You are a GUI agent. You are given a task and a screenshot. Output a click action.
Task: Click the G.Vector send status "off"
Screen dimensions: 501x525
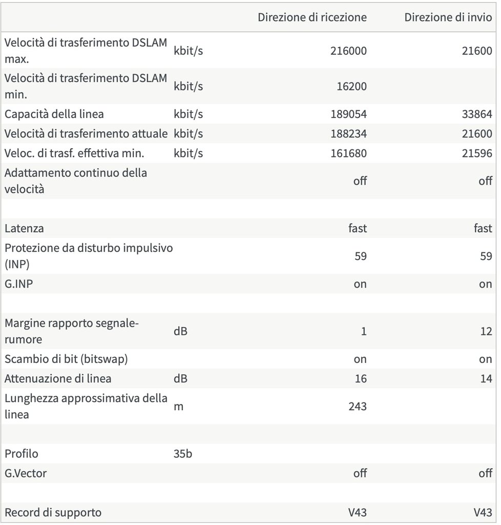click(485, 473)
